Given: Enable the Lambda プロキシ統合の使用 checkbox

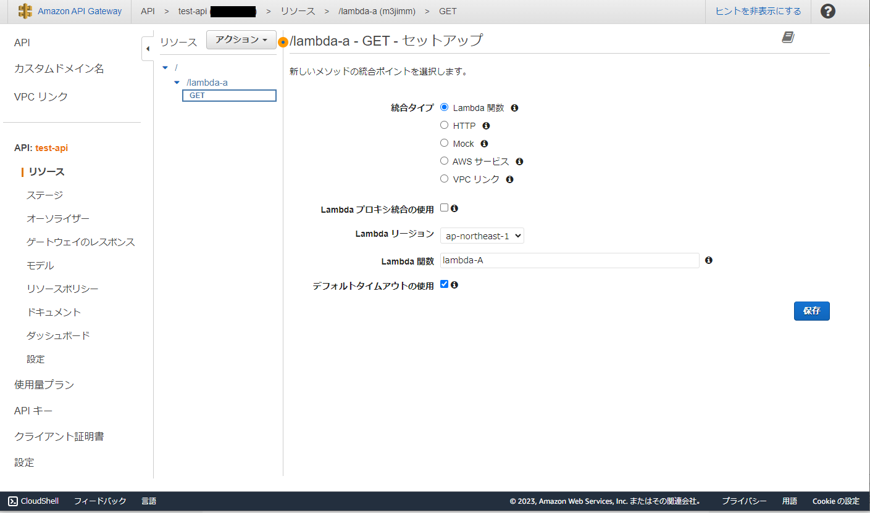Looking at the screenshot, I should [443, 208].
